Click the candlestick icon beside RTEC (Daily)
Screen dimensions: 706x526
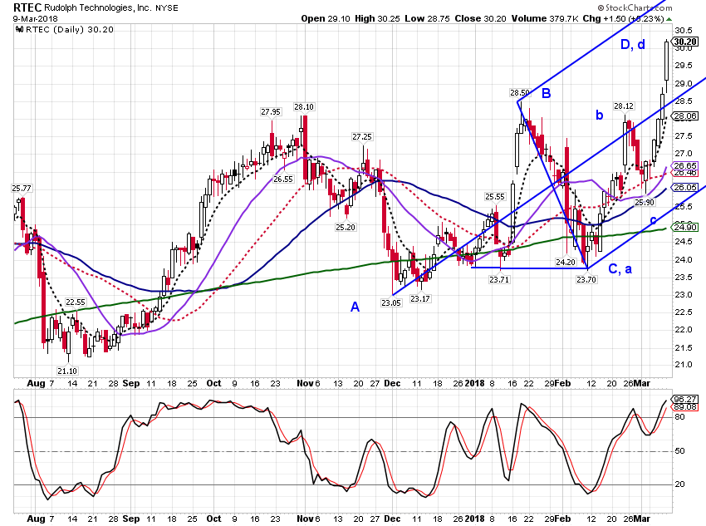pos(19,29)
